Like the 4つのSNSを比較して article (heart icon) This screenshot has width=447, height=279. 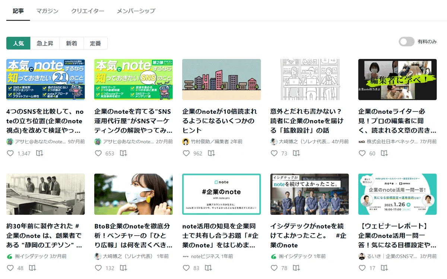(10, 153)
